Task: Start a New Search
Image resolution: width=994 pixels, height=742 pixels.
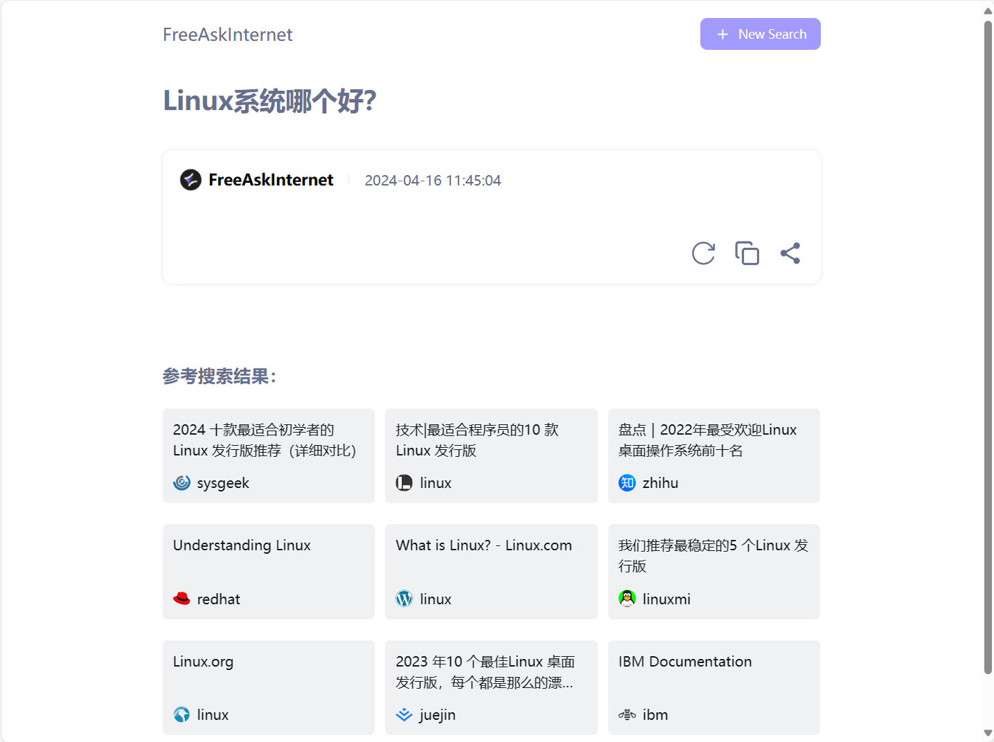Action: pos(760,34)
